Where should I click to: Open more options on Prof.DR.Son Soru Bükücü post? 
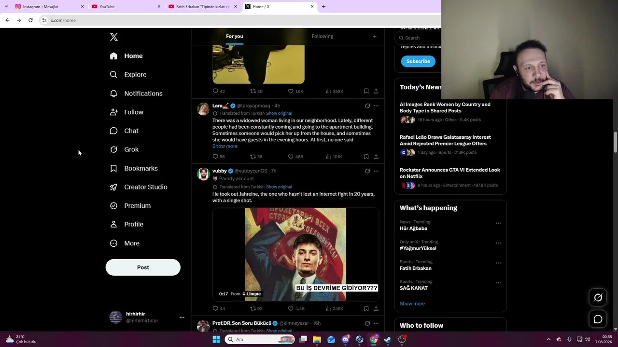tap(376, 323)
